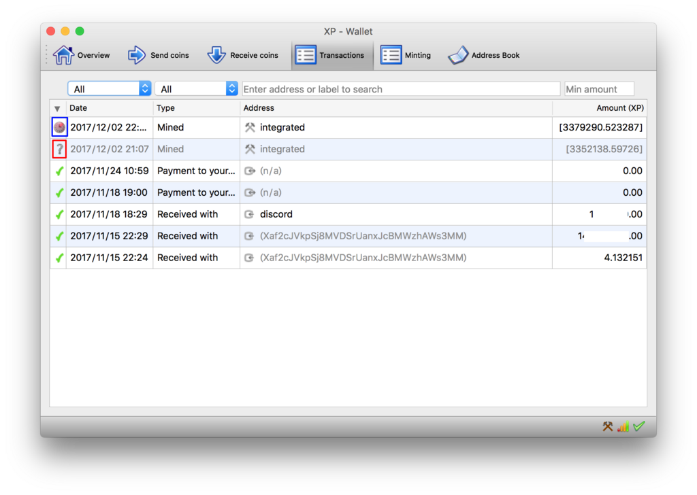
Task: Switch to the Minting tab
Action: click(x=406, y=55)
